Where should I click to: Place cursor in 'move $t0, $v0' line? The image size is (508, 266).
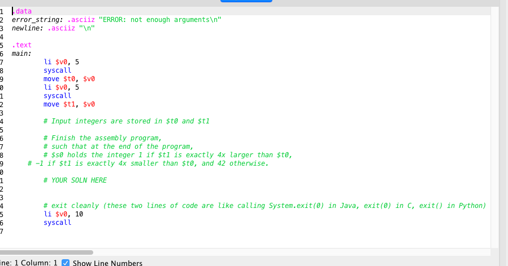point(69,79)
